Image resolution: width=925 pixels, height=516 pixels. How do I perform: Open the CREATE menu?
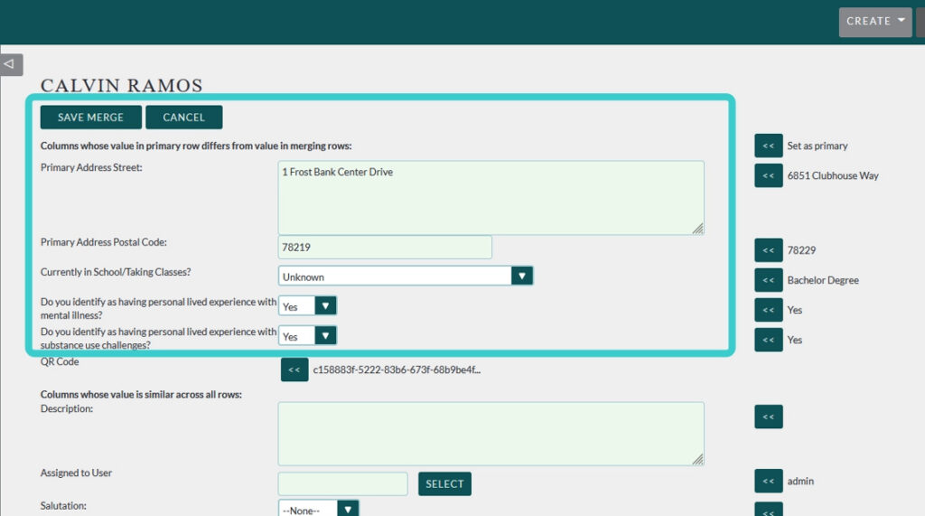tap(874, 22)
